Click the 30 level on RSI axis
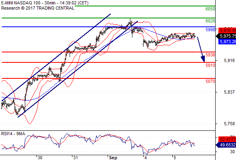 (x=233, y=152)
